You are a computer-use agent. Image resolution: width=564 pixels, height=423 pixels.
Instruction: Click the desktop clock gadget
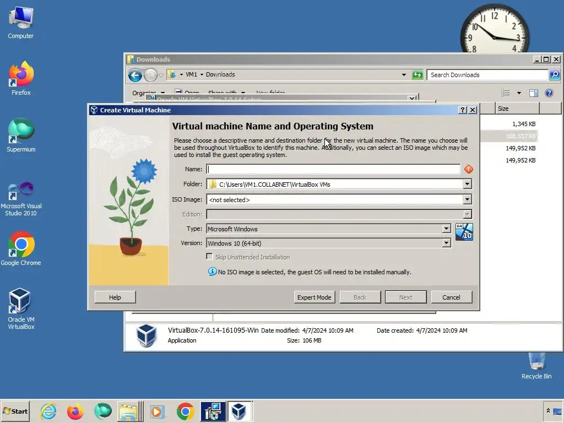(495, 29)
